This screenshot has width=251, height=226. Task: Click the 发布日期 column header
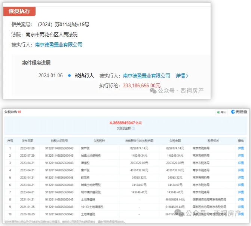(27, 141)
